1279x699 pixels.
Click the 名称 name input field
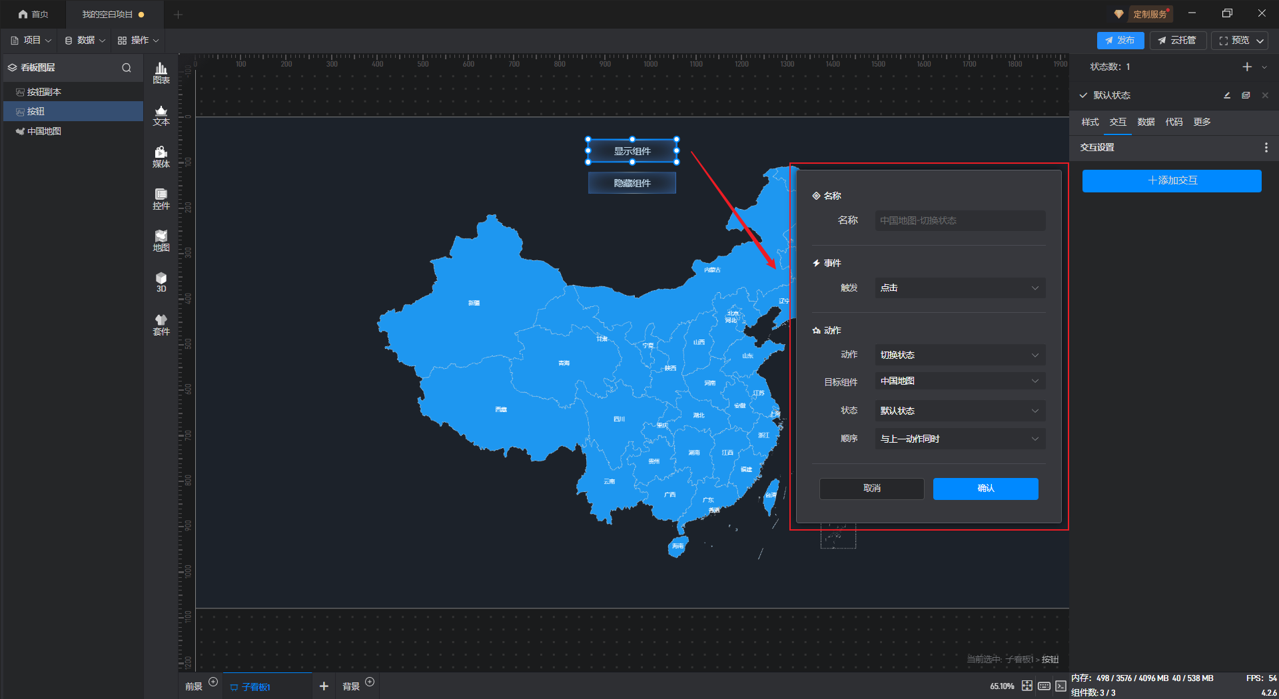pyautogui.click(x=959, y=220)
